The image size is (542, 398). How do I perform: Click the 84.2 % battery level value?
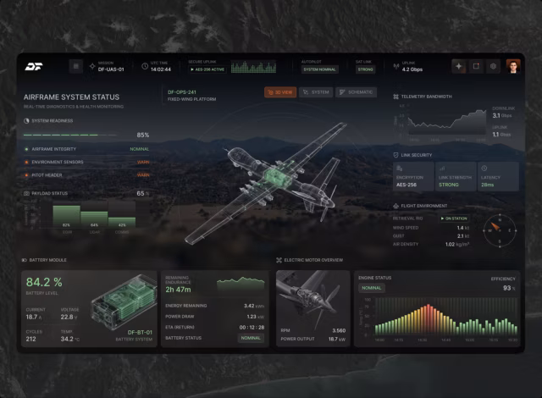pyautogui.click(x=44, y=282)
